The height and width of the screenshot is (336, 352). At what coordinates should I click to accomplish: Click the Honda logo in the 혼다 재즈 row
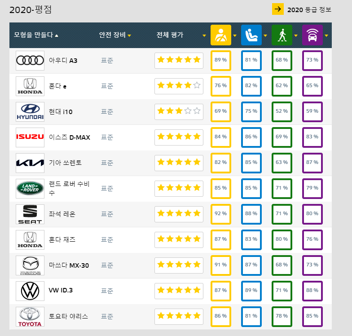(x=30, y=240)
